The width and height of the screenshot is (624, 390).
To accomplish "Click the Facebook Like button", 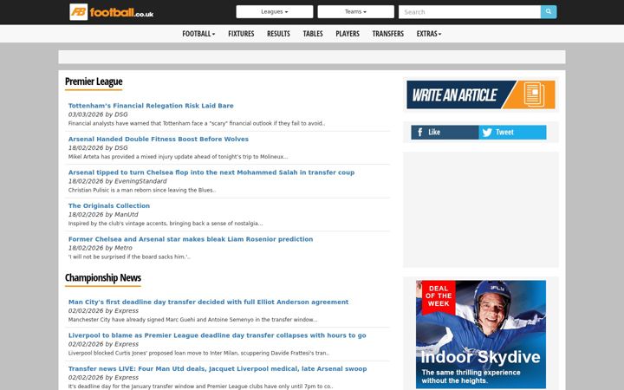I will tap(445, 132).
